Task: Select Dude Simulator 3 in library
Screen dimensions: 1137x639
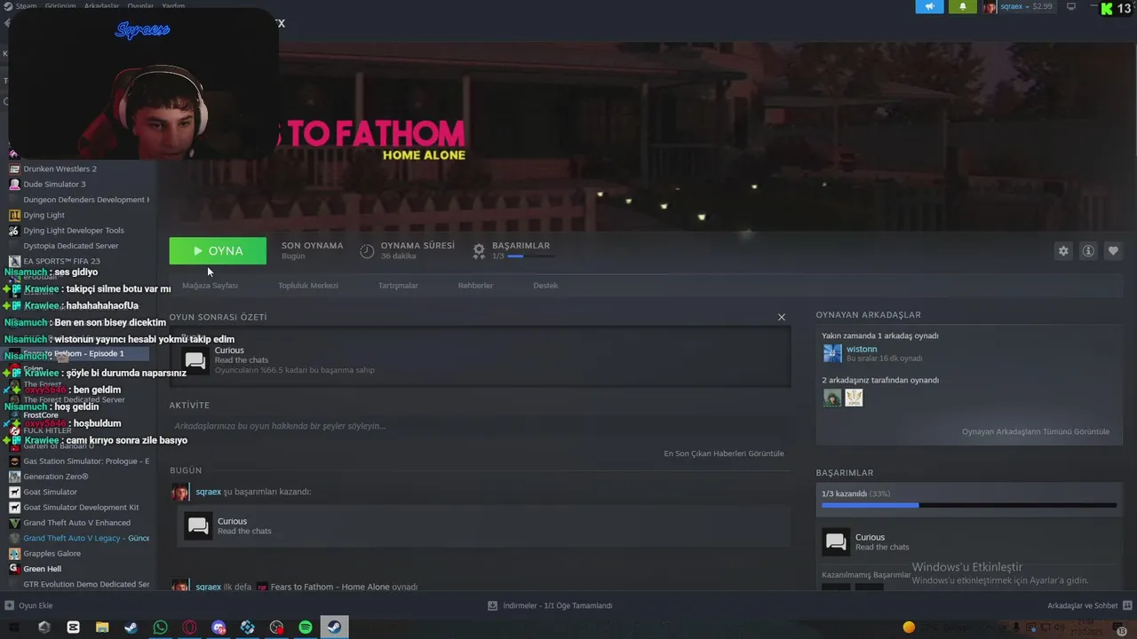Action: click(54, 184)
